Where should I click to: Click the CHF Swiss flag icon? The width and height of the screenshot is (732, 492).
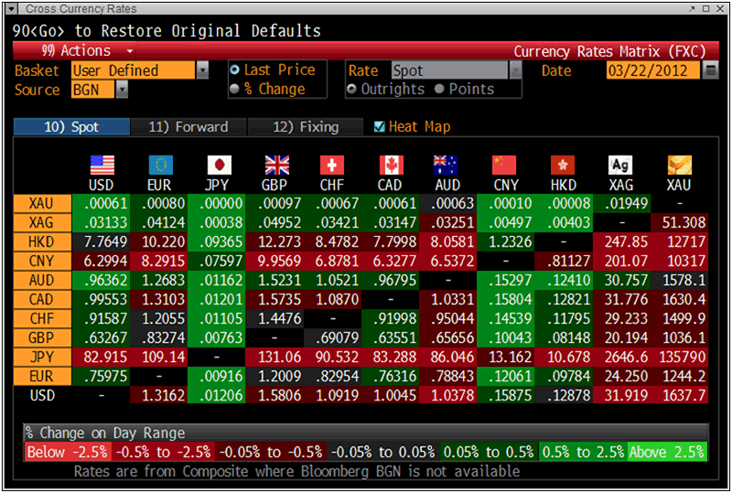(332, 166)
